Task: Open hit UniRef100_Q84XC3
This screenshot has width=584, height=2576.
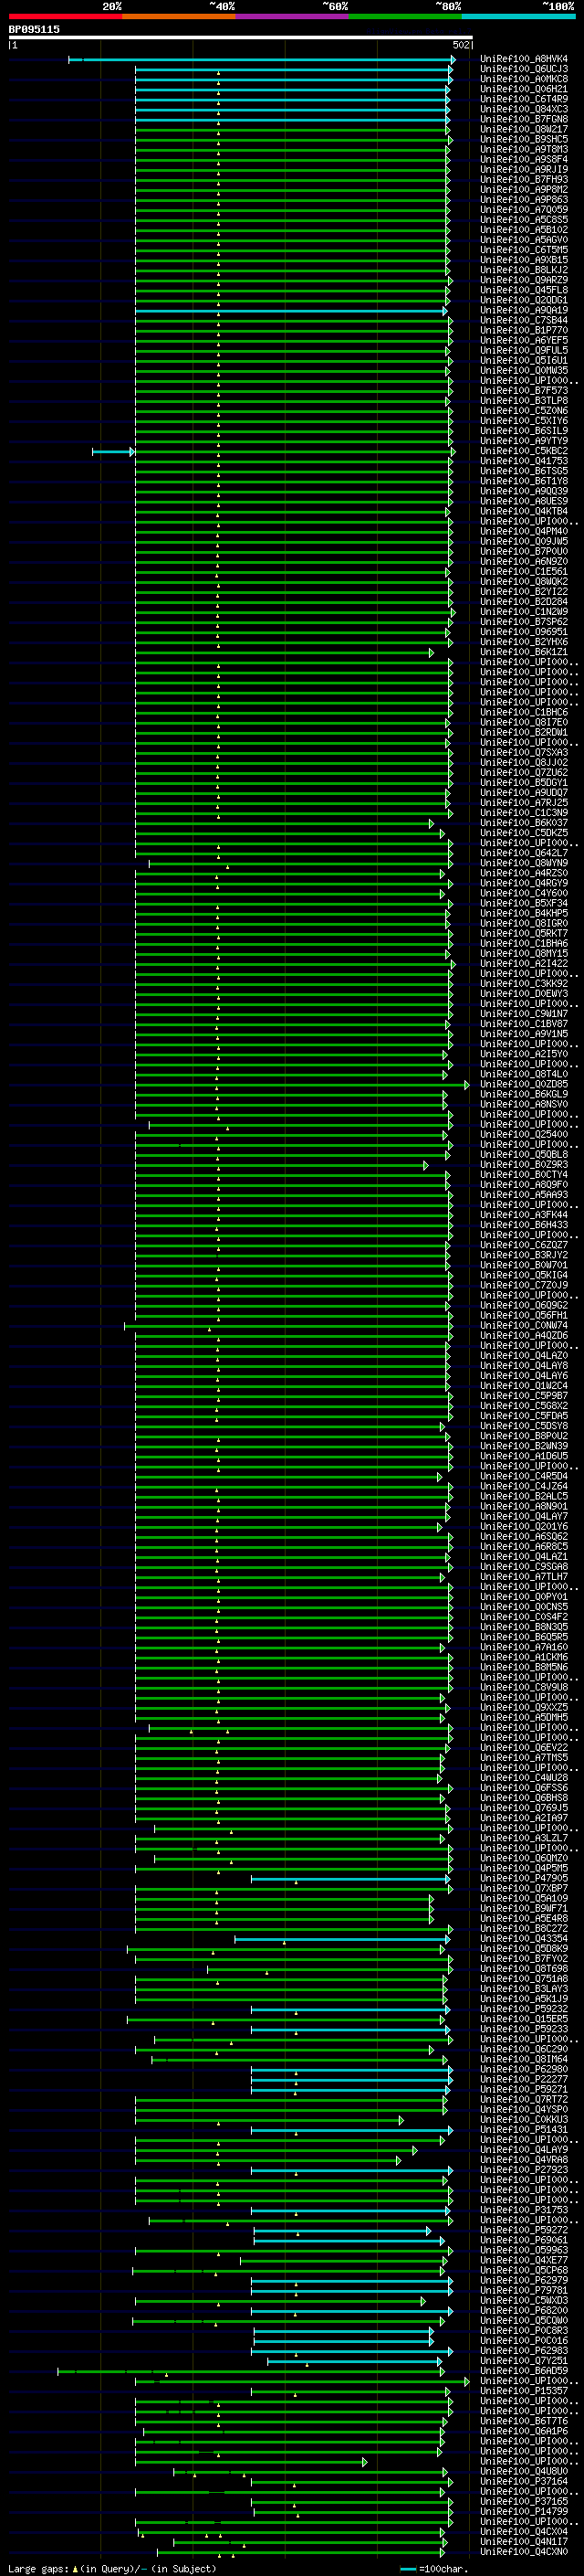Action: click(x=523, y=109)
